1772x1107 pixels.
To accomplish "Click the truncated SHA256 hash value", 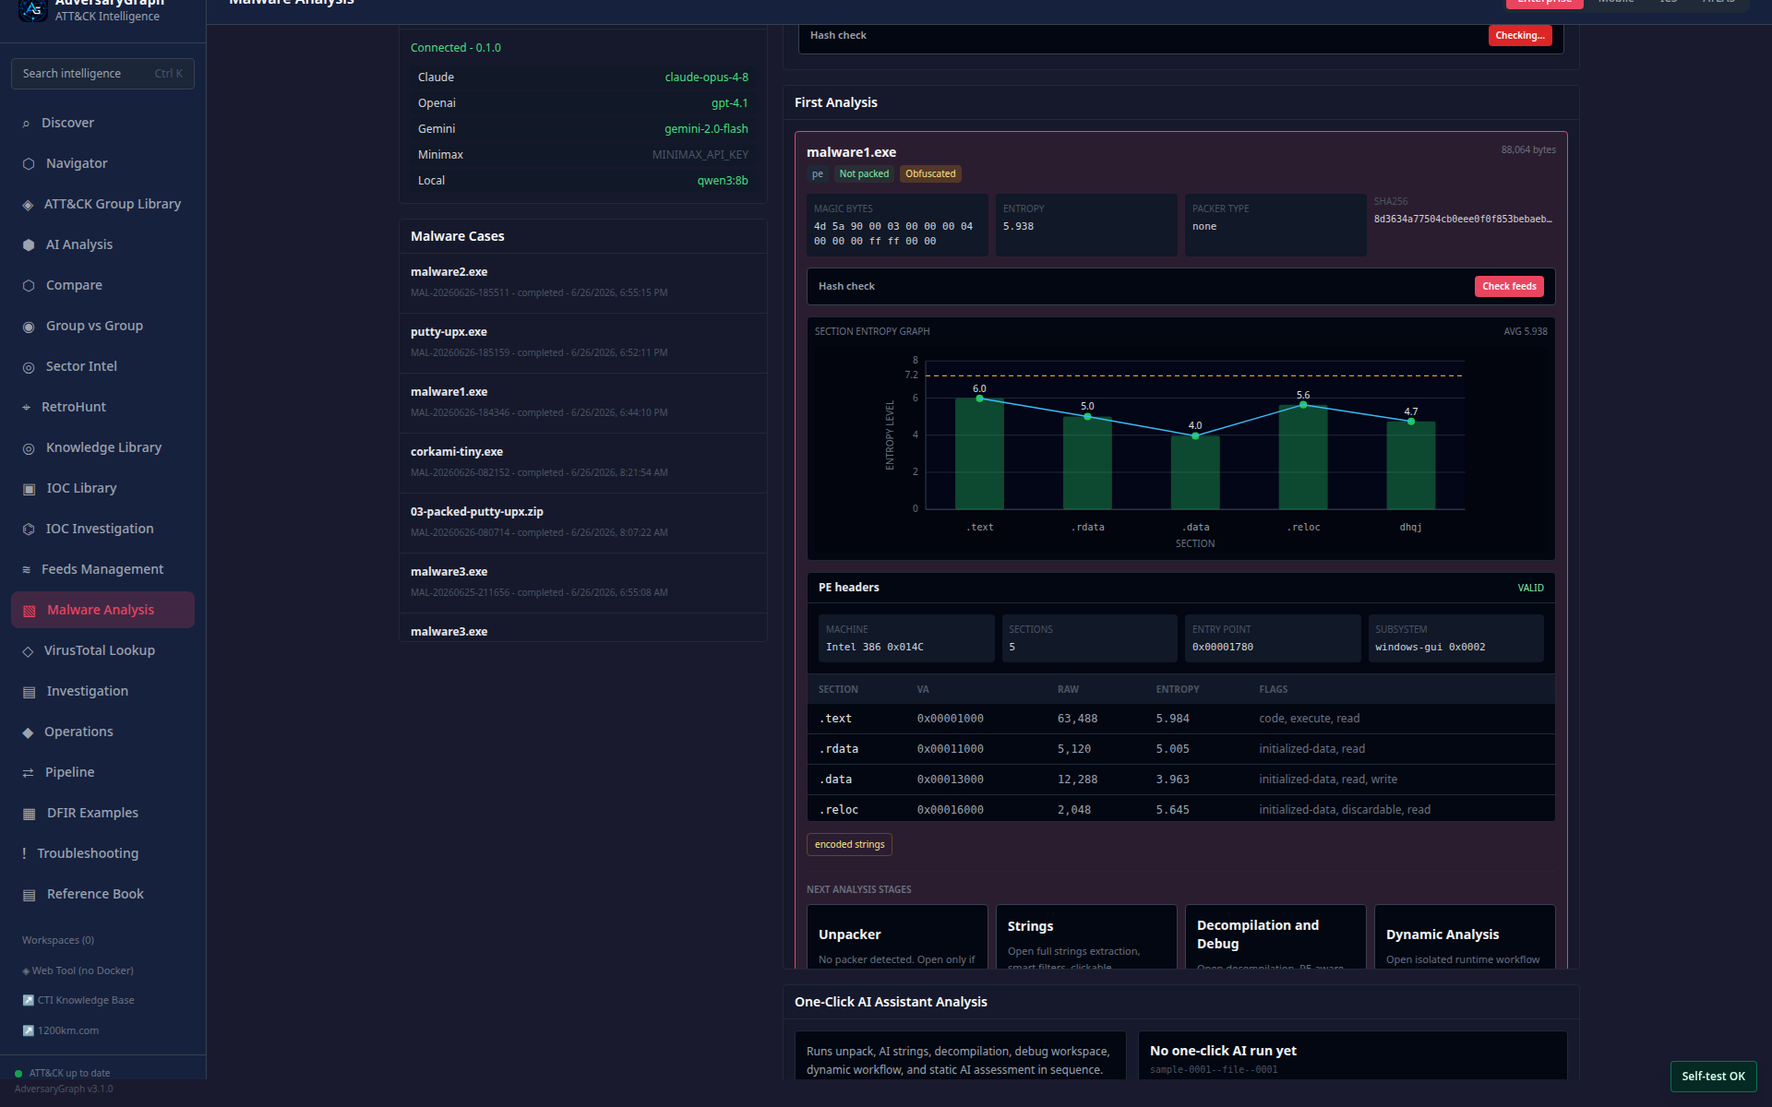I will pyautogui.click(x=1463, y=220).
